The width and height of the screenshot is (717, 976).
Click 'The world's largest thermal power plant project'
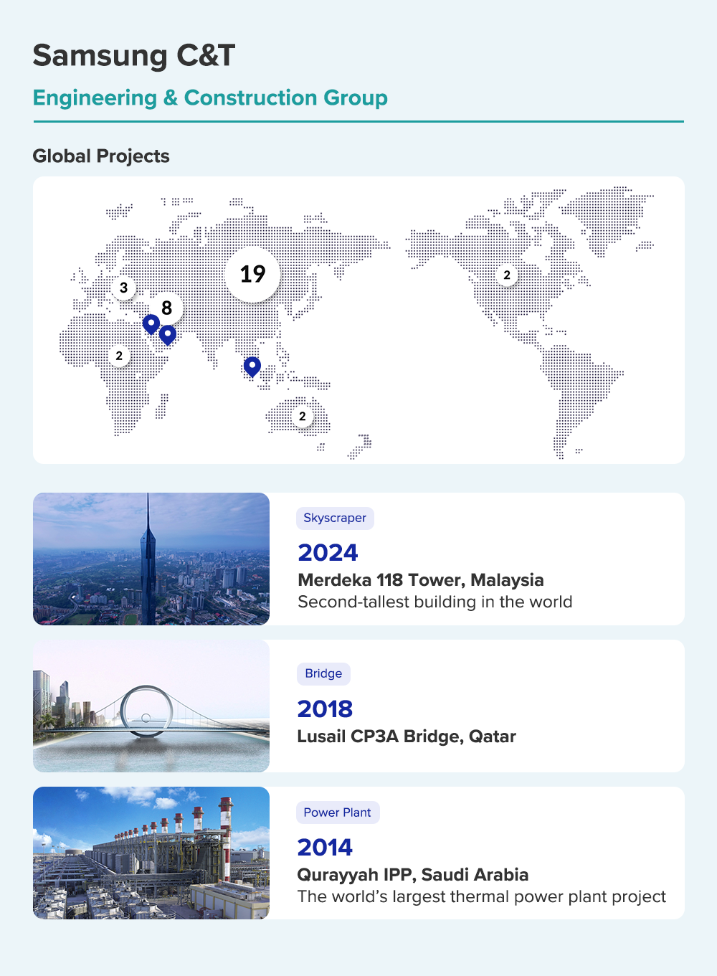coord(482,896)
